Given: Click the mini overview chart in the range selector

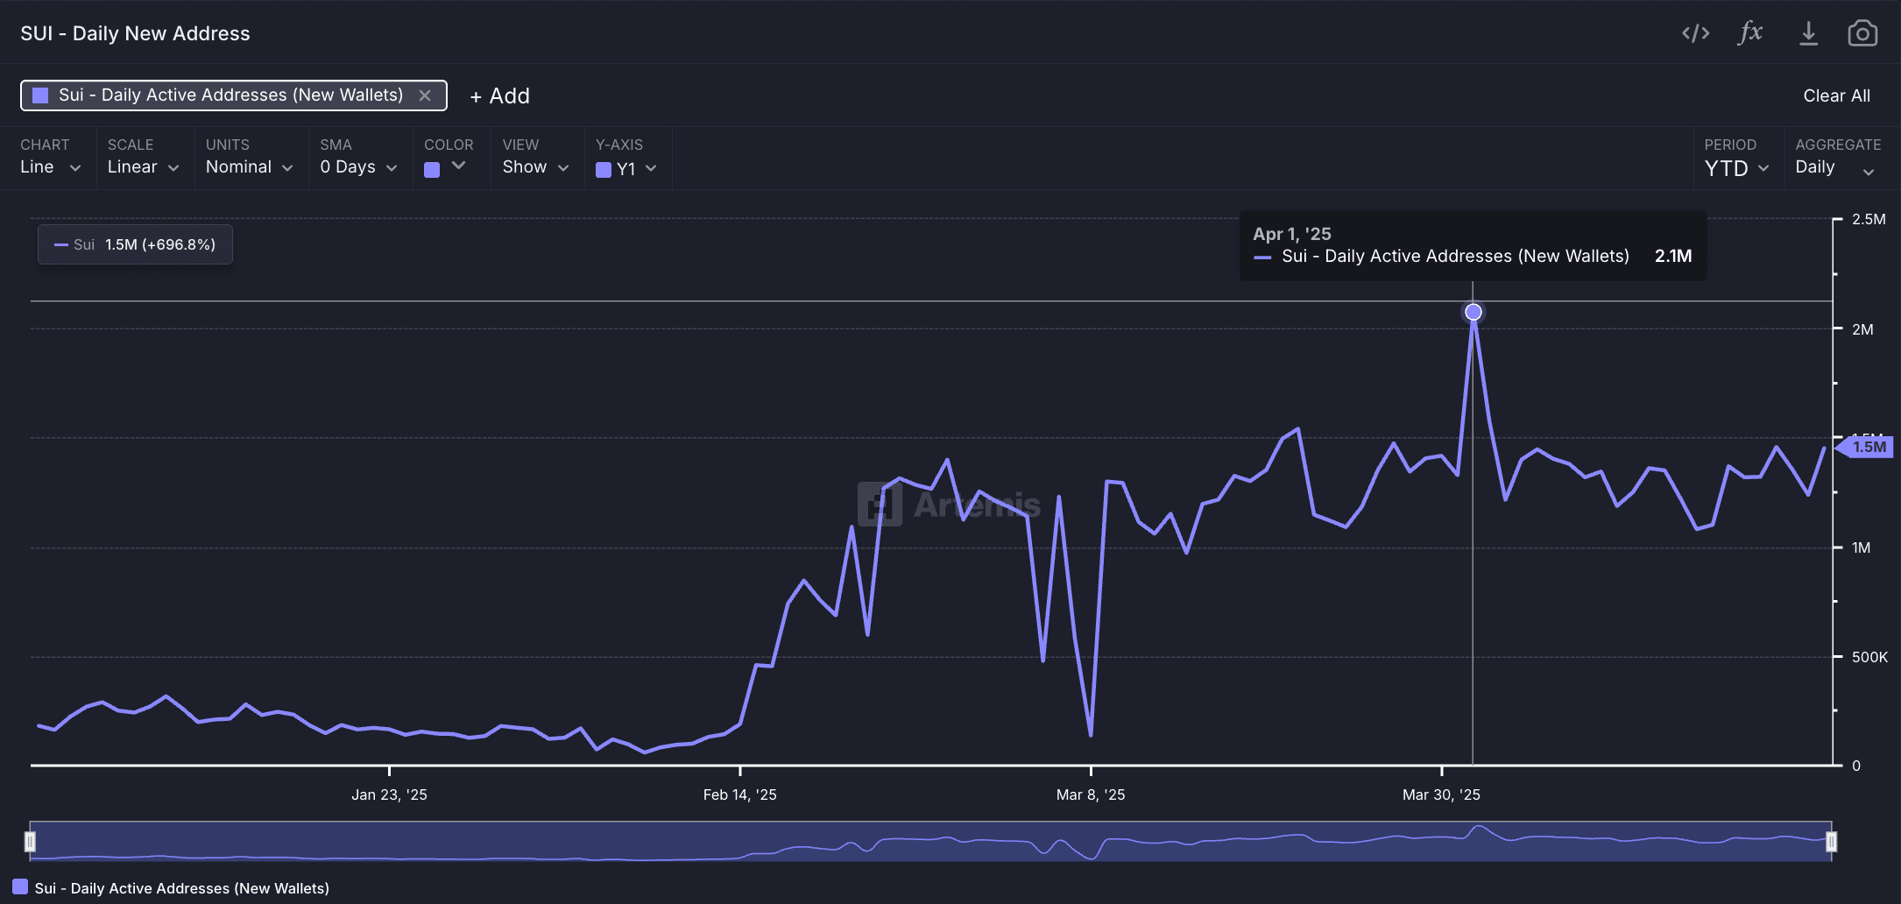Looking at the screenshot, I should [x=930, y=842].
